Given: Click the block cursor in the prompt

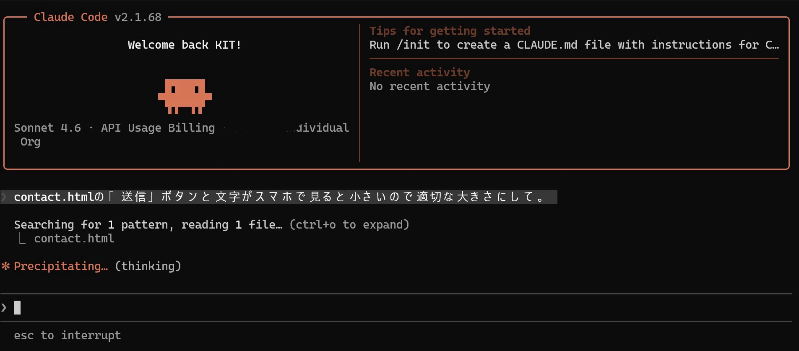Looking at the screenshot, I should pyautogui.click(x=17, y=308).
